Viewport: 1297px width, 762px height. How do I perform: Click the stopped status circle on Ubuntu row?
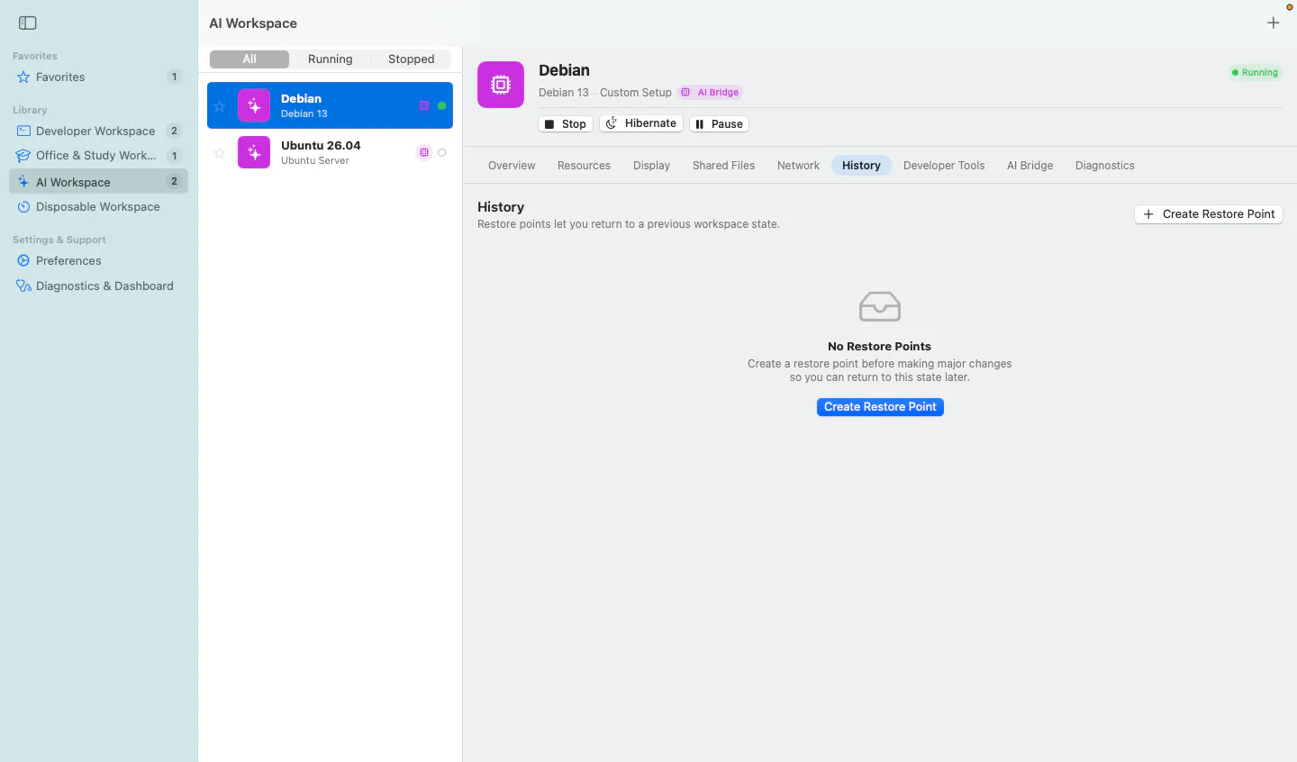pyautogui.click(x=442, y=152)
